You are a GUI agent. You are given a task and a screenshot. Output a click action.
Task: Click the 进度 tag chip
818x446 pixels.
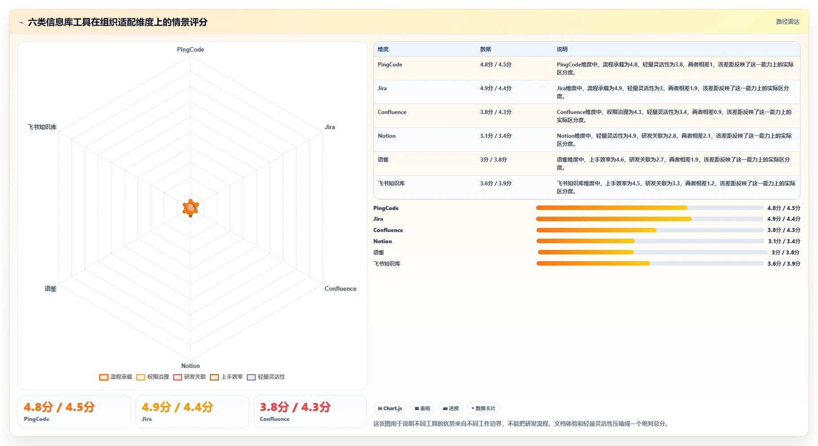[451, 408]
